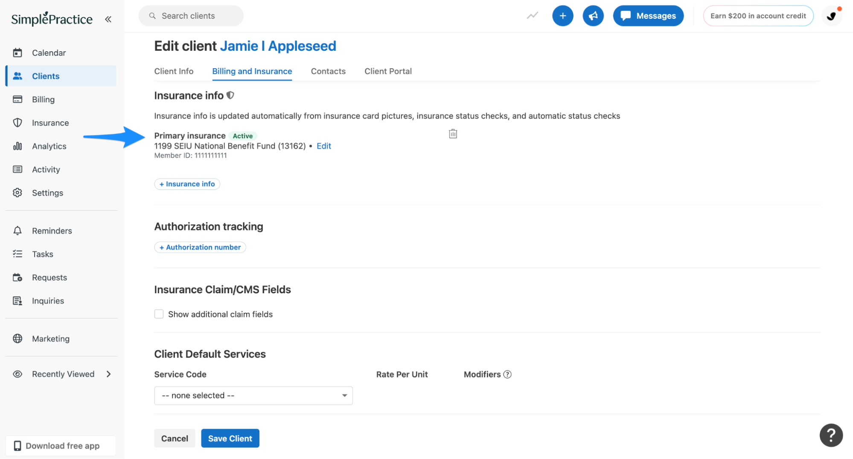The height and width of the screenshot is (459, 853).
Task: Add new insurance info
Action: coord(187,184)
